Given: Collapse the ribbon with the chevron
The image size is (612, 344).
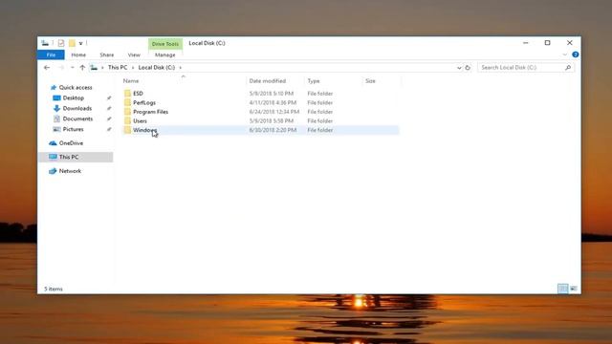Looking at the screenshot, I should click(565, 54).
